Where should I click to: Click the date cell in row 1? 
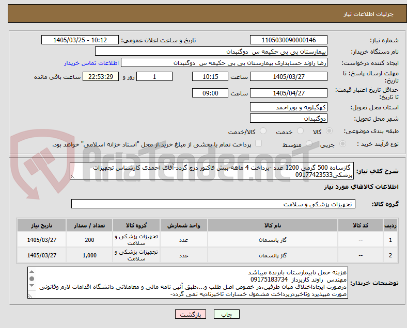coord(41,240)
